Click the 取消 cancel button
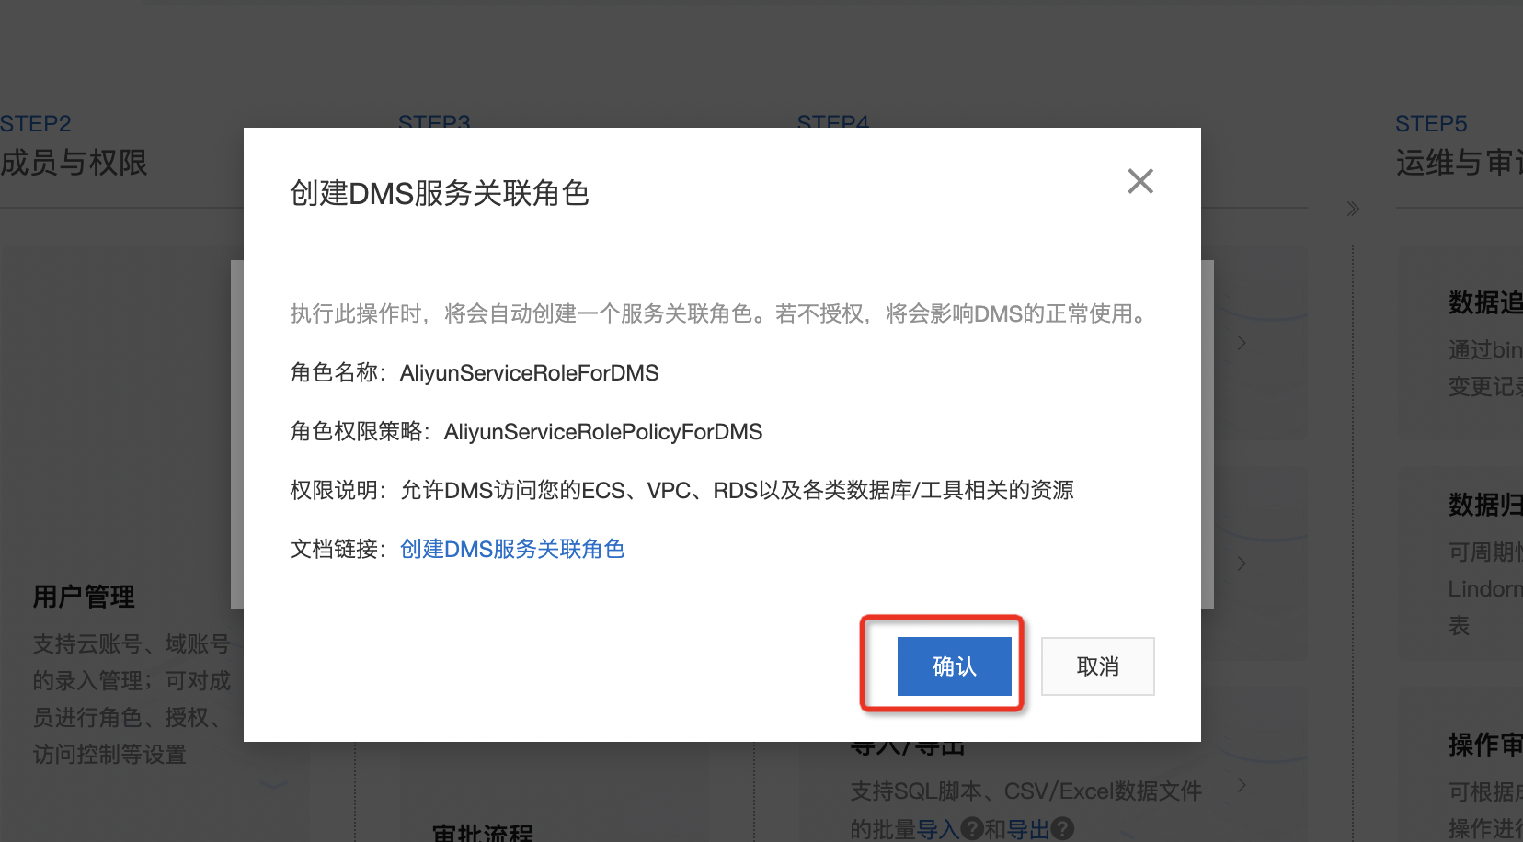The width and height of the screenshot is (1523, 842). pyautogui.click(x=1097, y=666)
